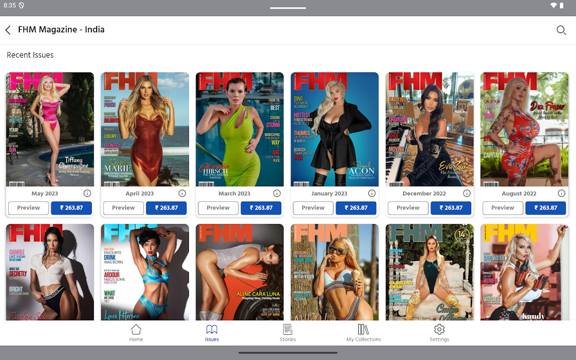The width and height of the screenshot is (576, 360).
Task: Open the Eva Zuk cover thumbnail
Action: (430, 130)
